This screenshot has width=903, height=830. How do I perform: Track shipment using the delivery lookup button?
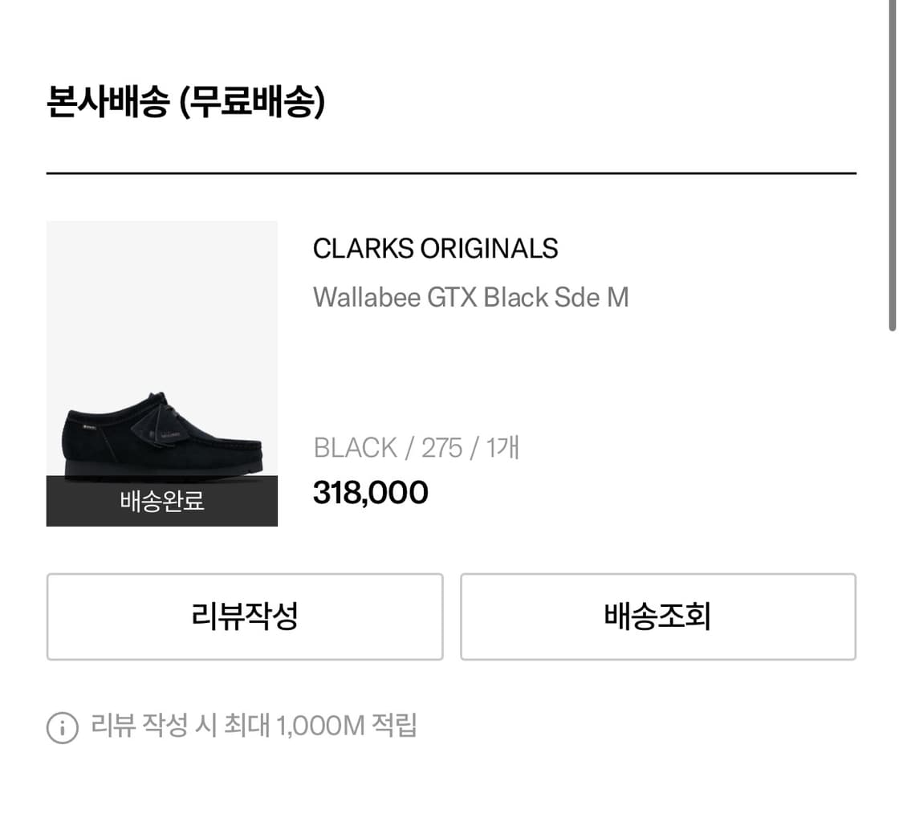pyautogui.click(x=658, y=616)
